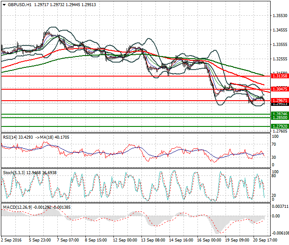Select the RSI scale value 70
This screenshot has width=289, height=245.
[x=274, y=144]
